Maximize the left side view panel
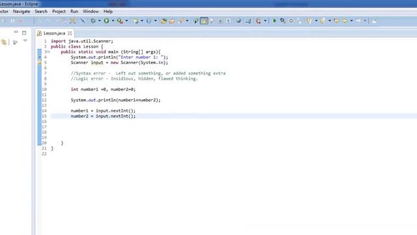Viewport: 417px width, 235px height. pos(24,33)
